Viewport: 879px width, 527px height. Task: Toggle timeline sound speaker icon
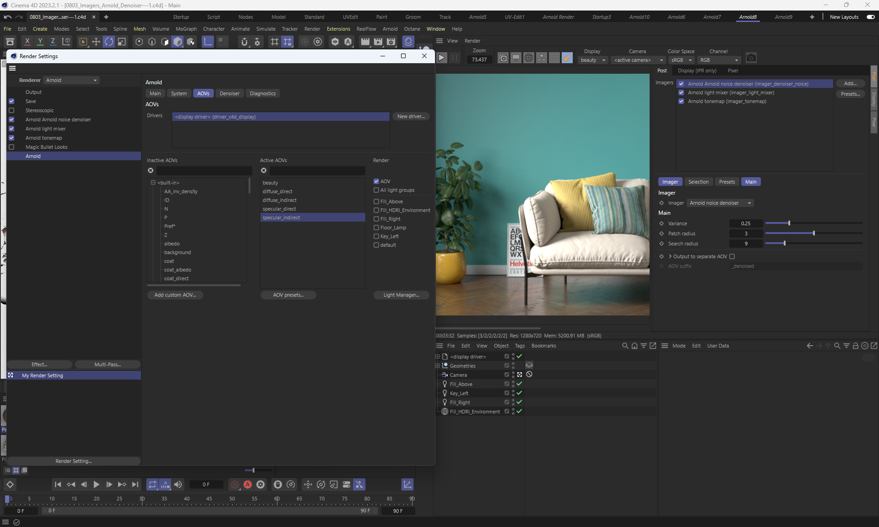tap(178, 484)
